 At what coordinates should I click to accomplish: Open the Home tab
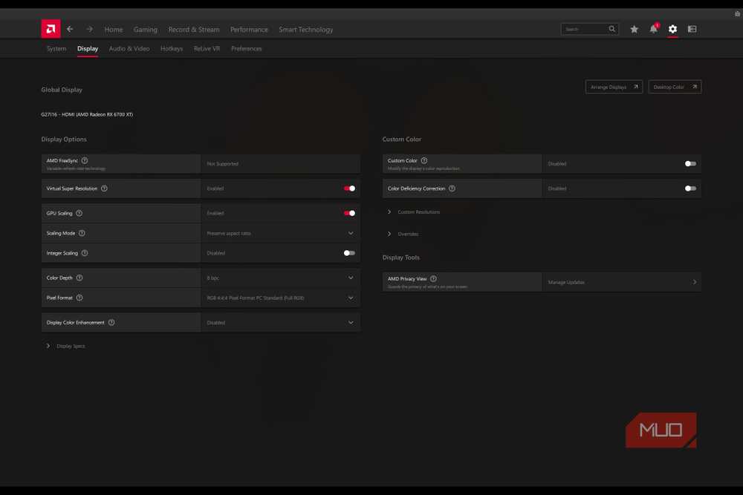pos(113,30)
